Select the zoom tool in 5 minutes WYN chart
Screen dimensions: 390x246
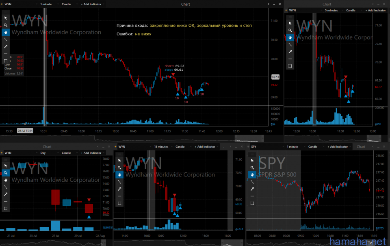(290, 30)
